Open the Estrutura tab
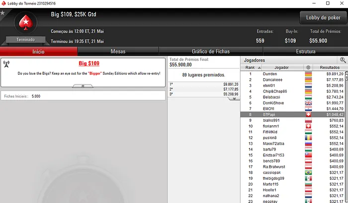 [x=305, y=51]
